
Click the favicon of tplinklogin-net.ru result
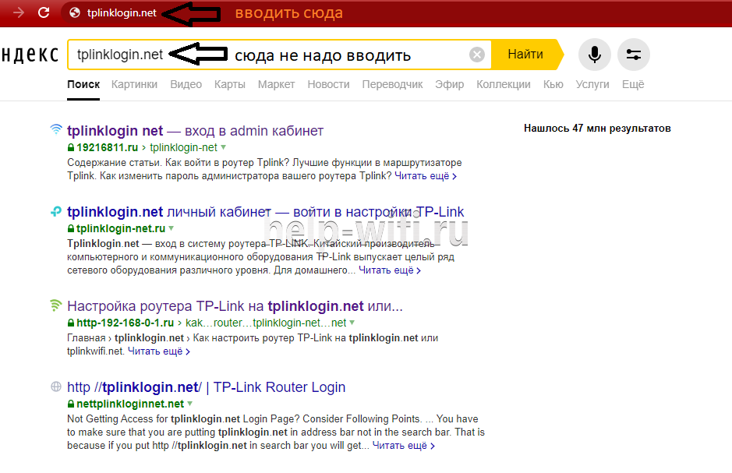click(56, 212)
